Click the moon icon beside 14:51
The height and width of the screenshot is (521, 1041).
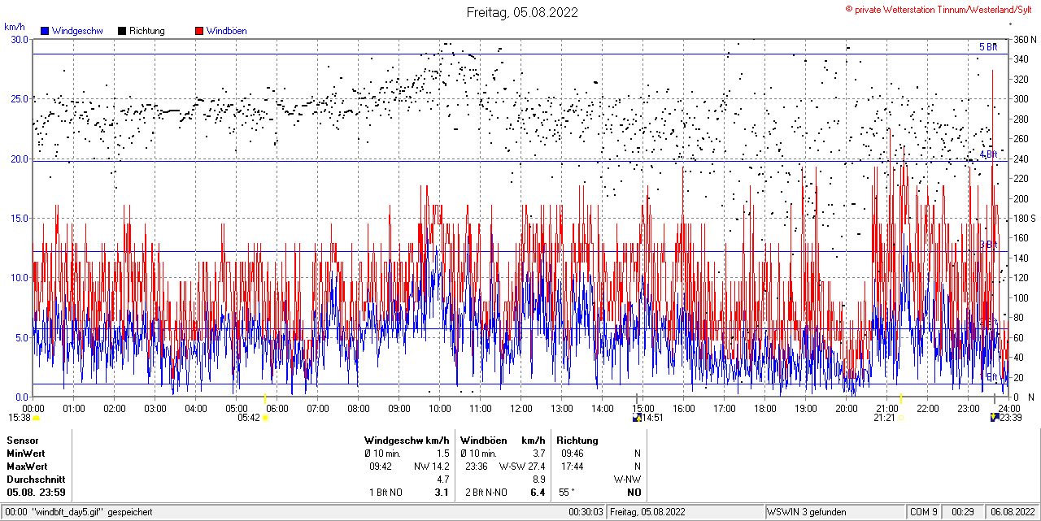pos(637,418)
